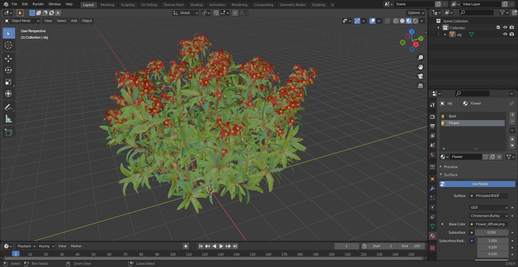Click the Flower_diffuse.png base color link

[x=489, y=224]
